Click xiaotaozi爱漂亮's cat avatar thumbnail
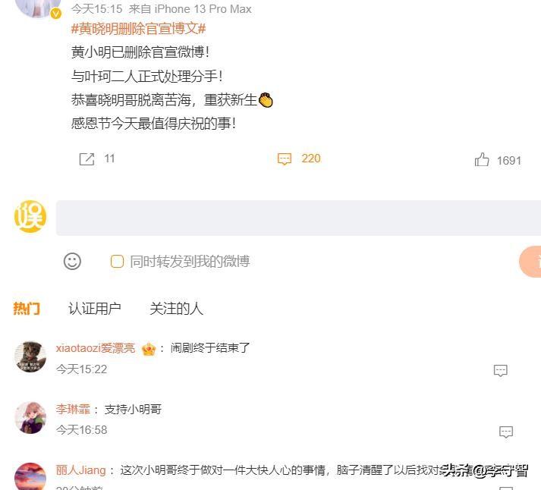 point(30,357)
